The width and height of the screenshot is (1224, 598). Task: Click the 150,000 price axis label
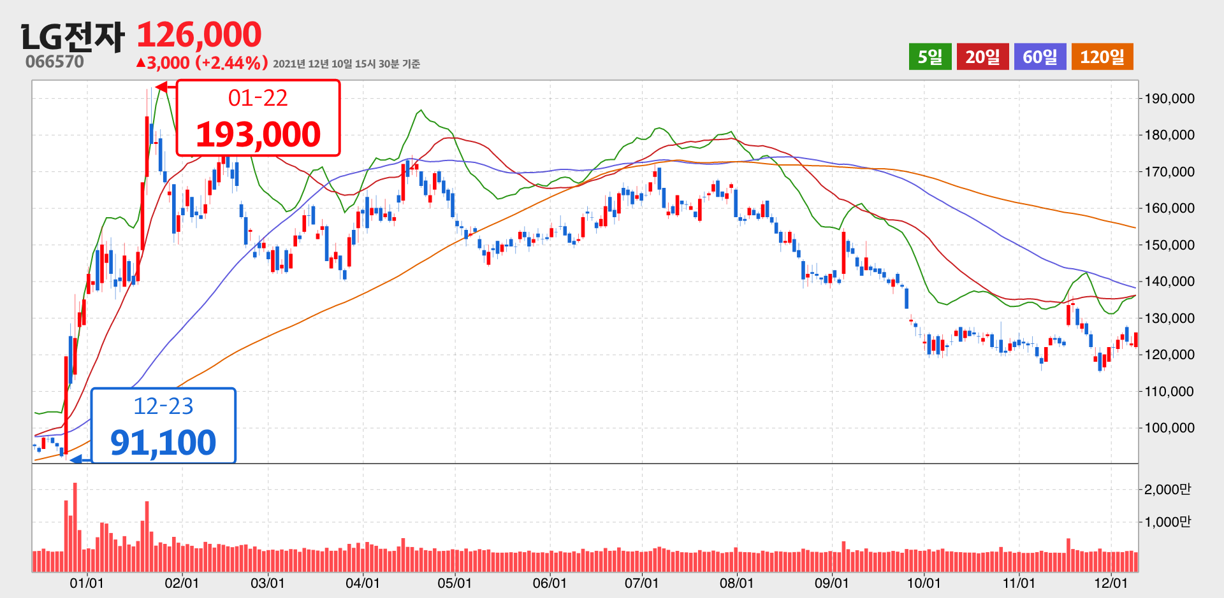tap(1169, 245)
